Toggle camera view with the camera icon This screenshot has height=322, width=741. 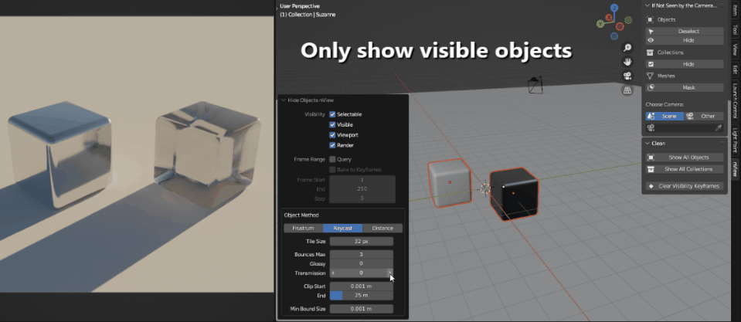(628, 76)
